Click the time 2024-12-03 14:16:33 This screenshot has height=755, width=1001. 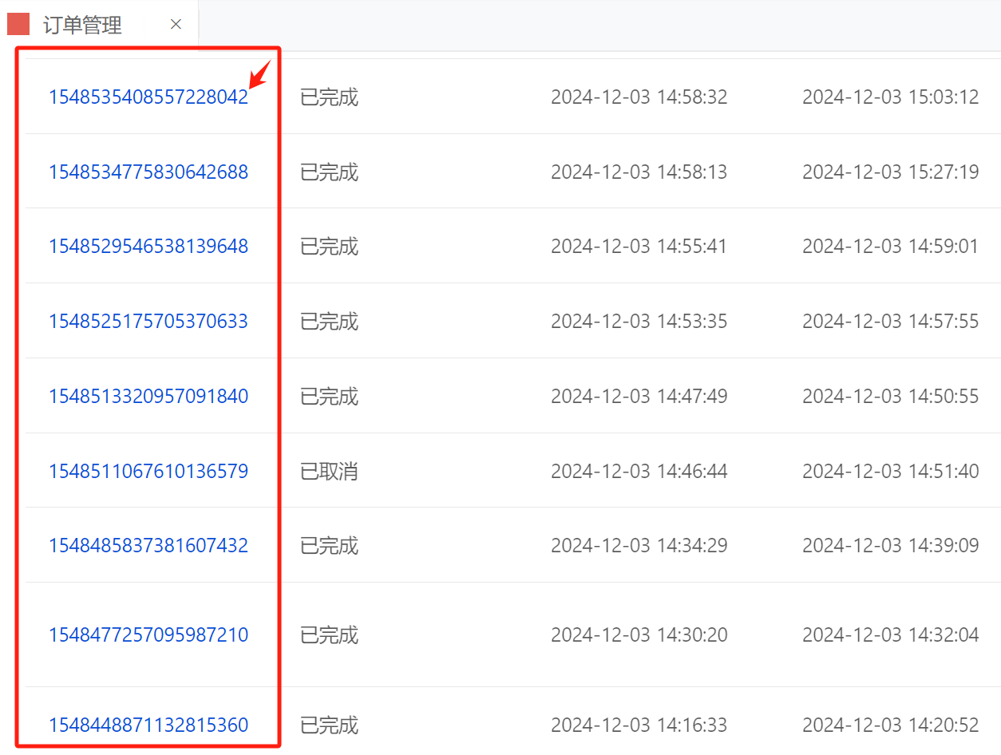click(639, 725)
